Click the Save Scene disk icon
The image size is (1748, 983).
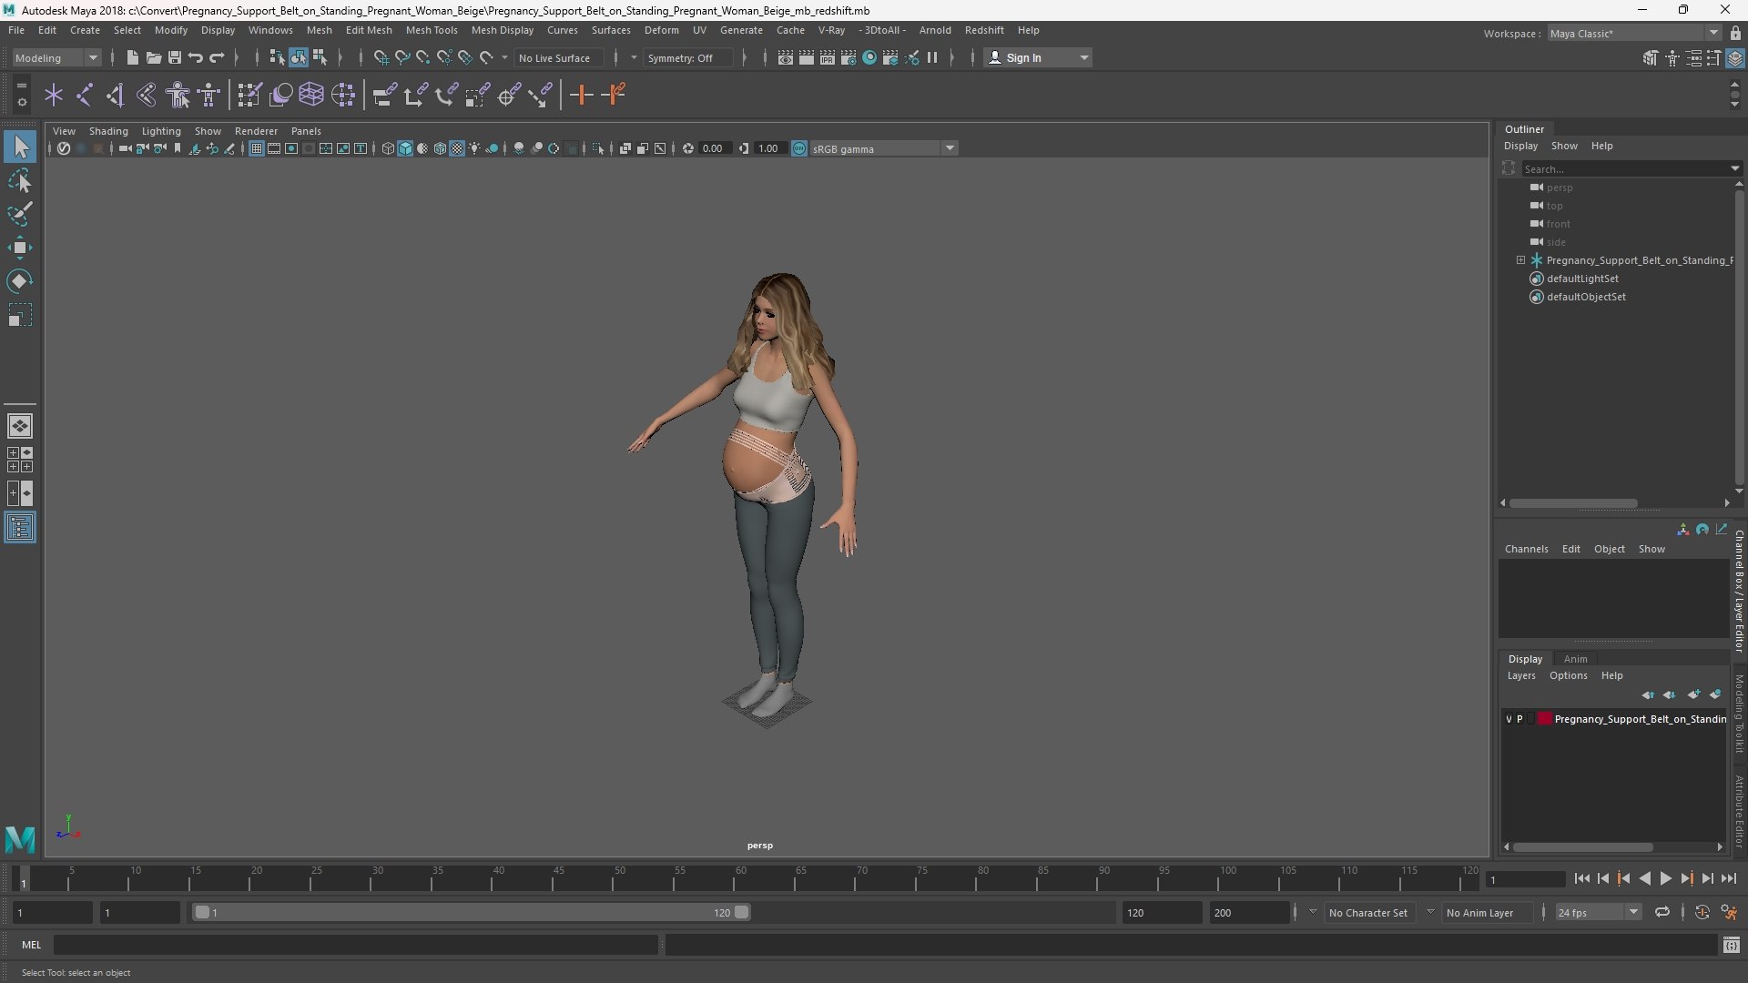174,57
